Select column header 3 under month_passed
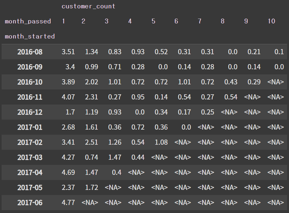This screenshot has height=213, width=289. tap(106, 21)
